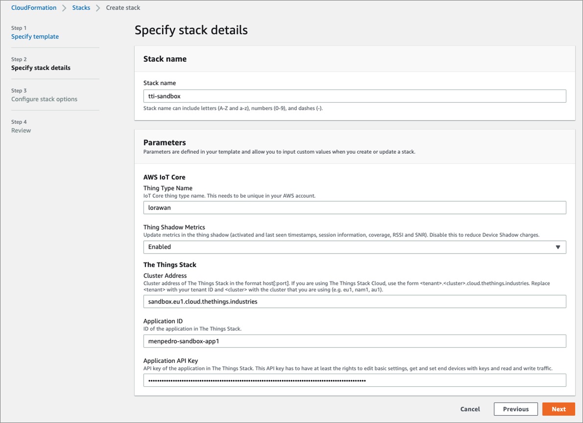Click the Thing Type Name label
Viewport: 583px width, 423px height.
[x=168, y=188]
